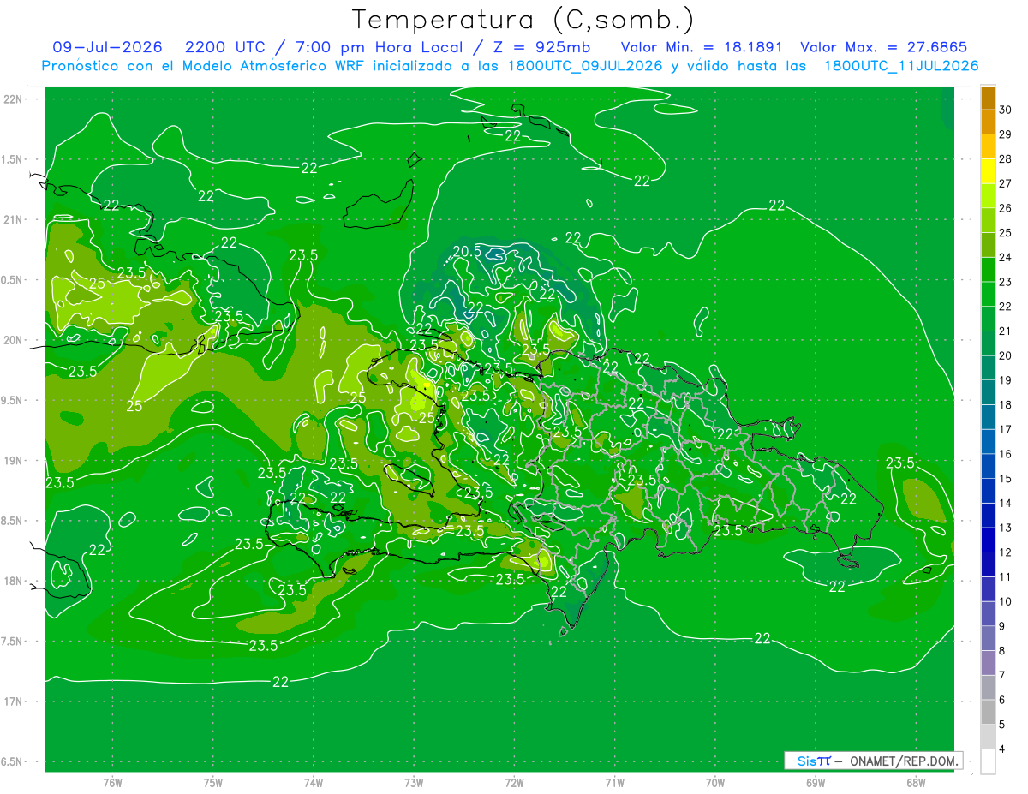The image size is (1028, 794).
Task: Pick the purple swatch between 7 and 8
Action: click(x=988, y=664)
